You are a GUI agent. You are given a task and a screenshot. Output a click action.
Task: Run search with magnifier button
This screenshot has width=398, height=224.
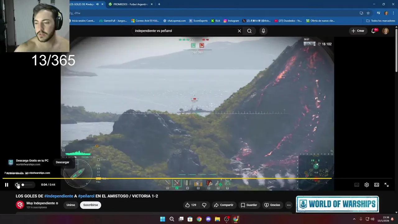249,31
